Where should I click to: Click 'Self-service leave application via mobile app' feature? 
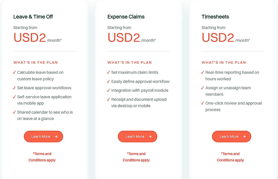[x=44, y=100]
